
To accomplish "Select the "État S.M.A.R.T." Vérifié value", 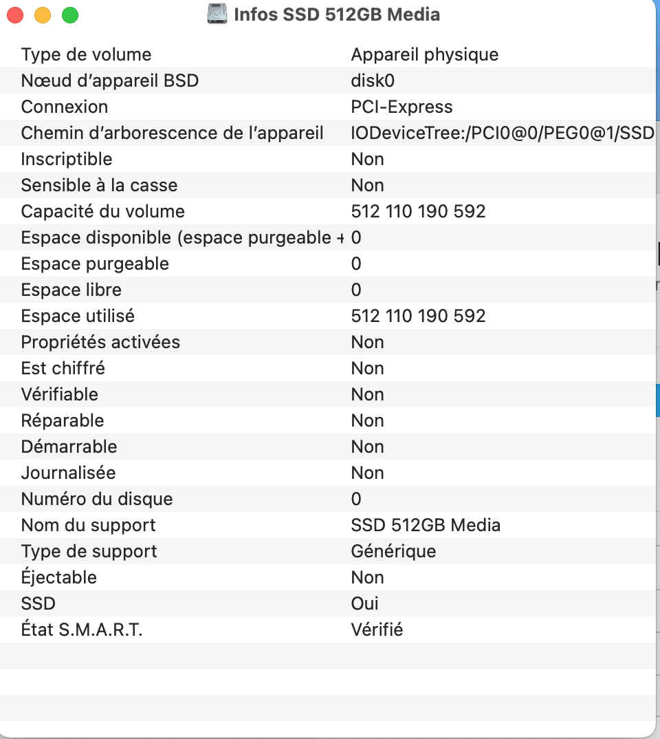I will click(377, 630).
